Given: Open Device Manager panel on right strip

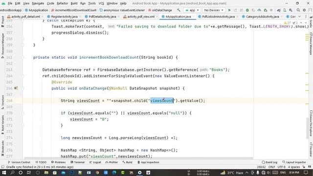Looking at the screenshot, I should [x=311, y=44].
